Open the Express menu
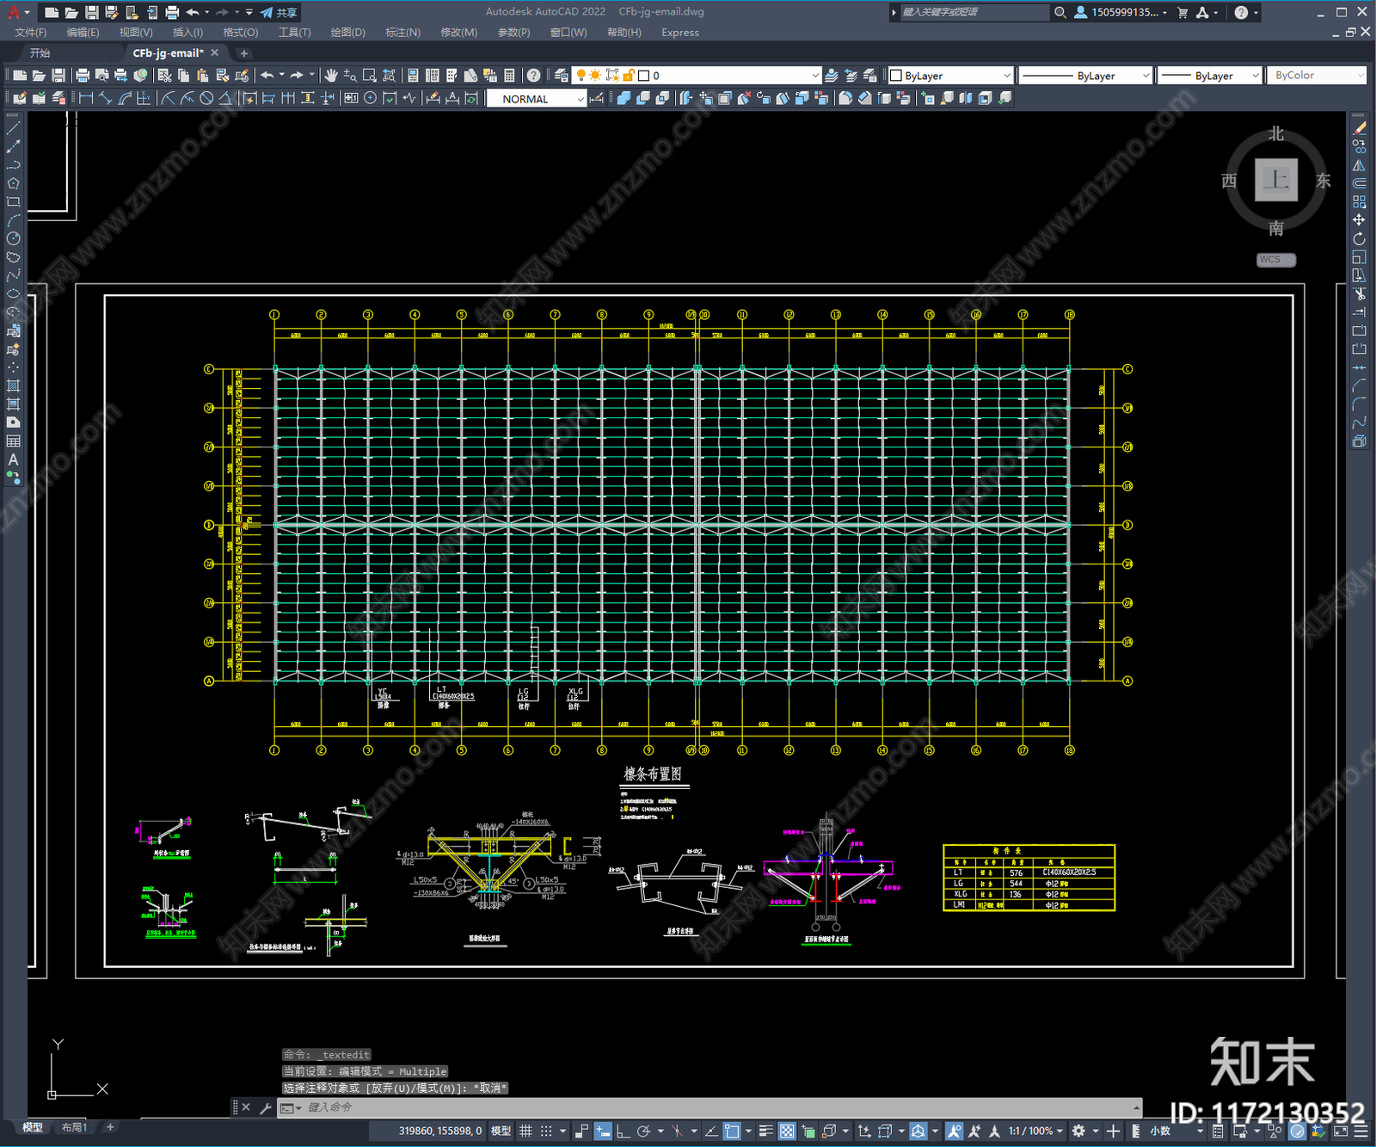 point(680,33)
